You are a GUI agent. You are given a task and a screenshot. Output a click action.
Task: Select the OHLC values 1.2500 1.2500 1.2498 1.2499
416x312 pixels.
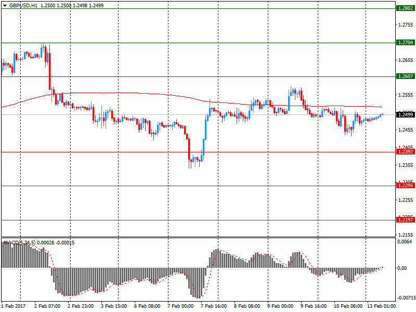point(72,6)
